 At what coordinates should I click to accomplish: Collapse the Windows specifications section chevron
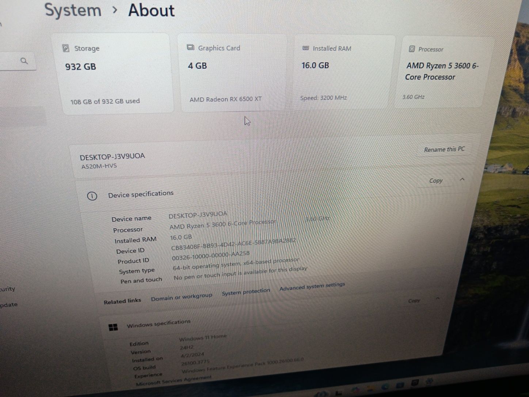pos(437,299)
